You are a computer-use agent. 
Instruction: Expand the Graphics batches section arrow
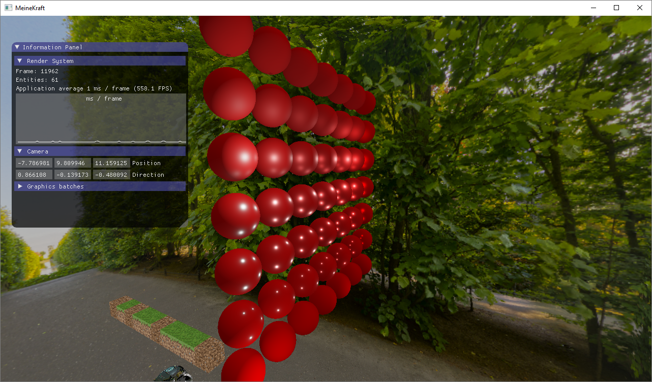20,186
